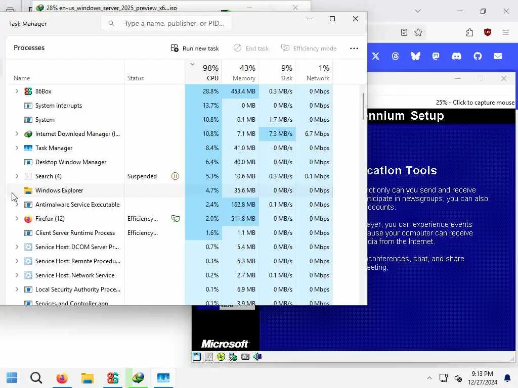This screenshot has height=388, width=518.
Task: Expand Service Host: Network Service
Action: coord(17,275)
